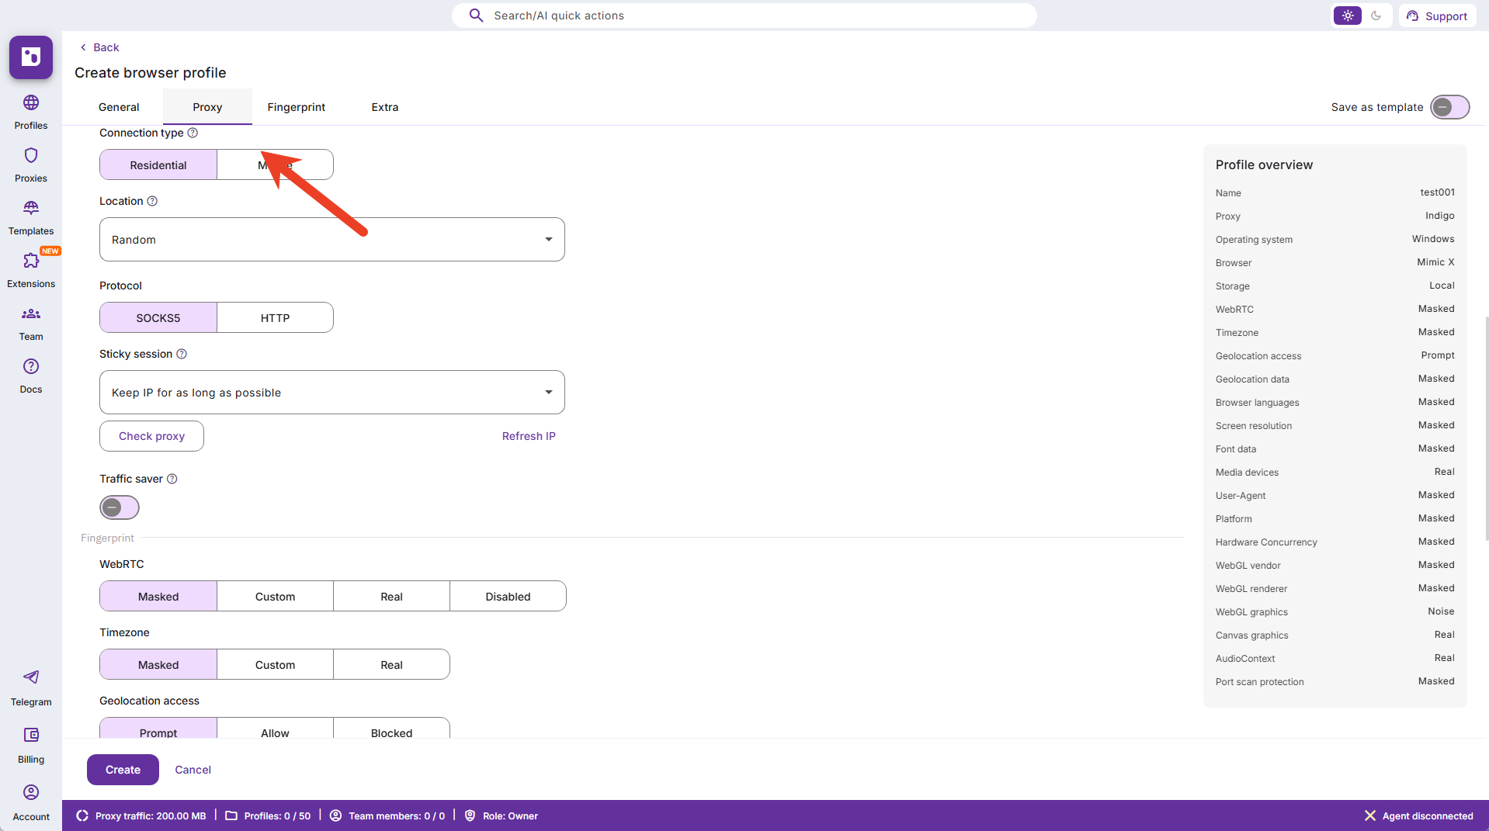The width and height of the screenshot is (1489, 831).
Task: Click the Check proxy button
Action: (151, 436)
